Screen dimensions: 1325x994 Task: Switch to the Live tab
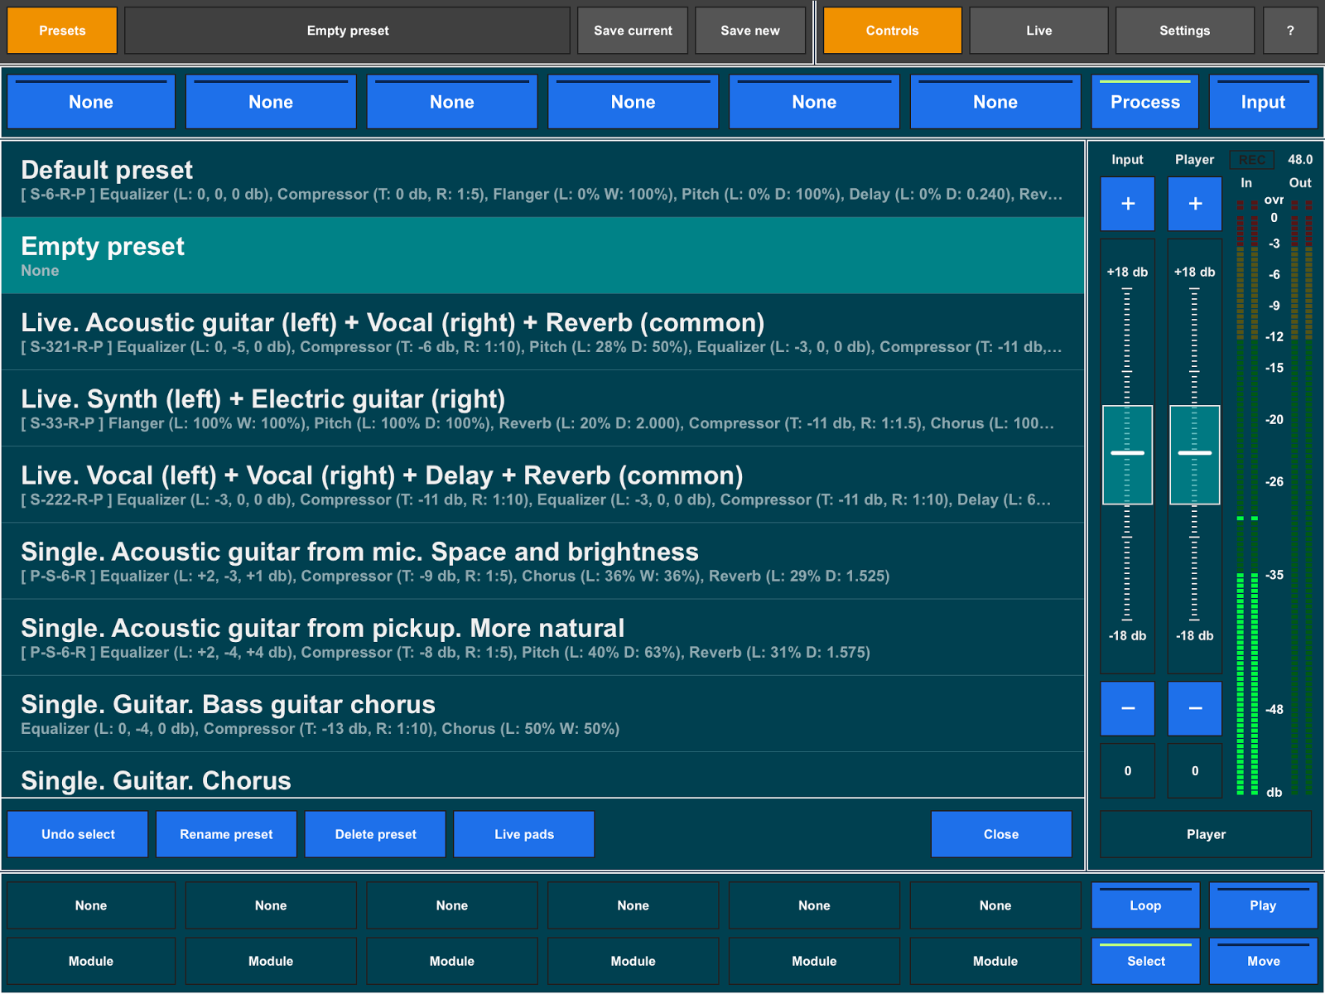point(1038,30)
